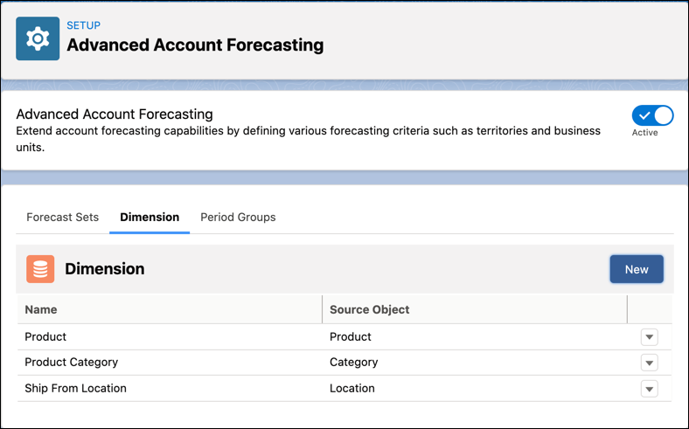The image size is (689, 429).
Task: Click the Ship From Location name
Action: pyautogui.click(x=76, y=388)
